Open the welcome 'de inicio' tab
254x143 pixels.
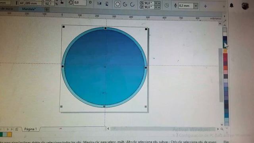[6, 8]
